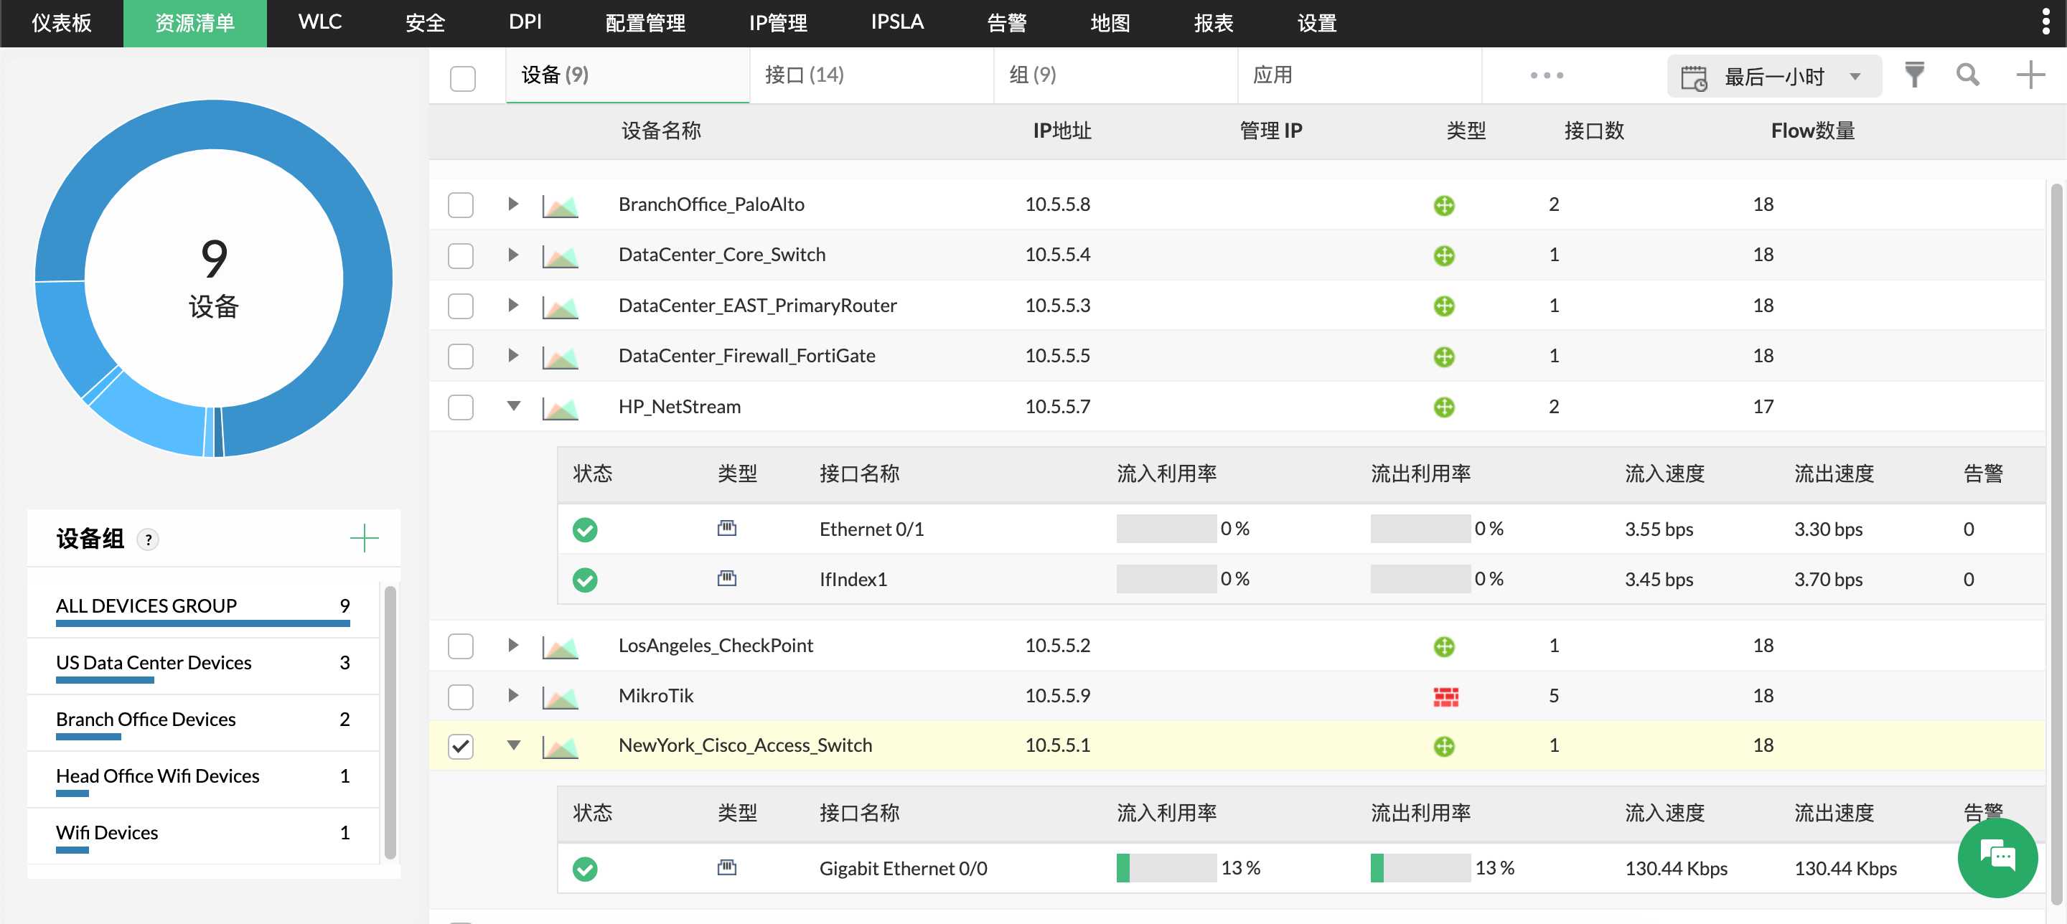The height and width of the screenshot is (924, 2067).
Task: Check the BranchOffice_PaloAlto row checkbox
Action: tap(461, 205)
